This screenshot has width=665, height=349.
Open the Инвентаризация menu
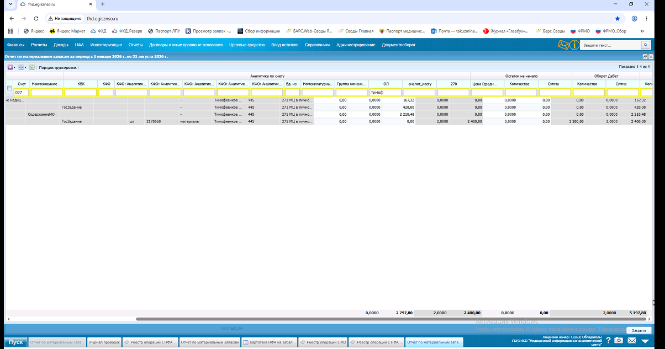coord(106,45)
